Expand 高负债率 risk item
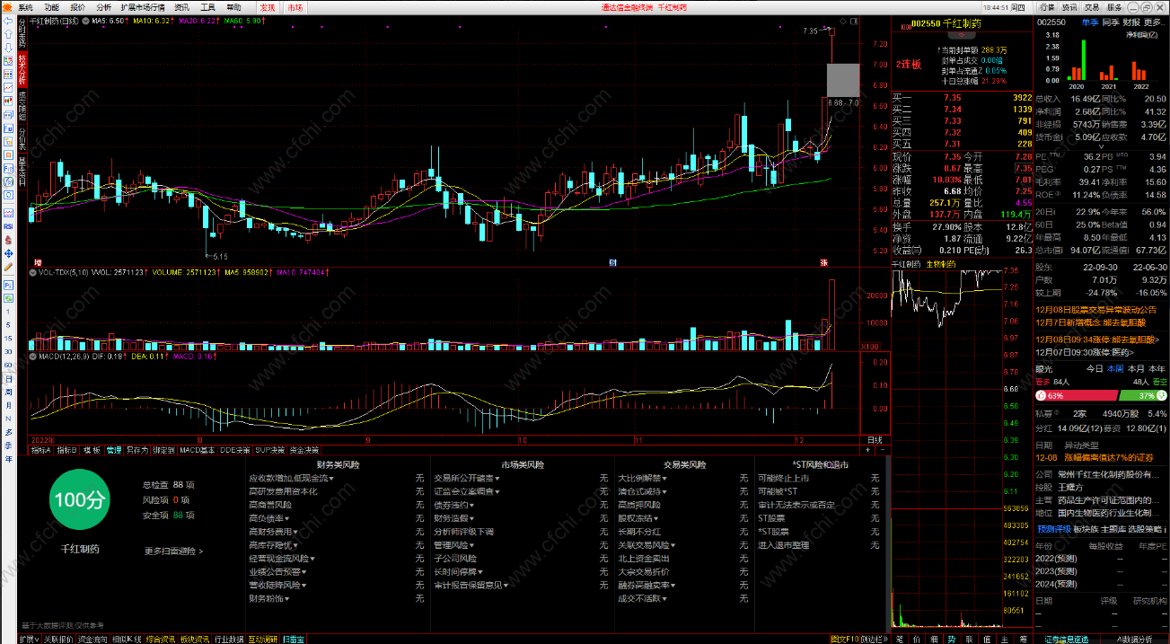This screenshot has width=1170, height=644. [x=268, y=518]
